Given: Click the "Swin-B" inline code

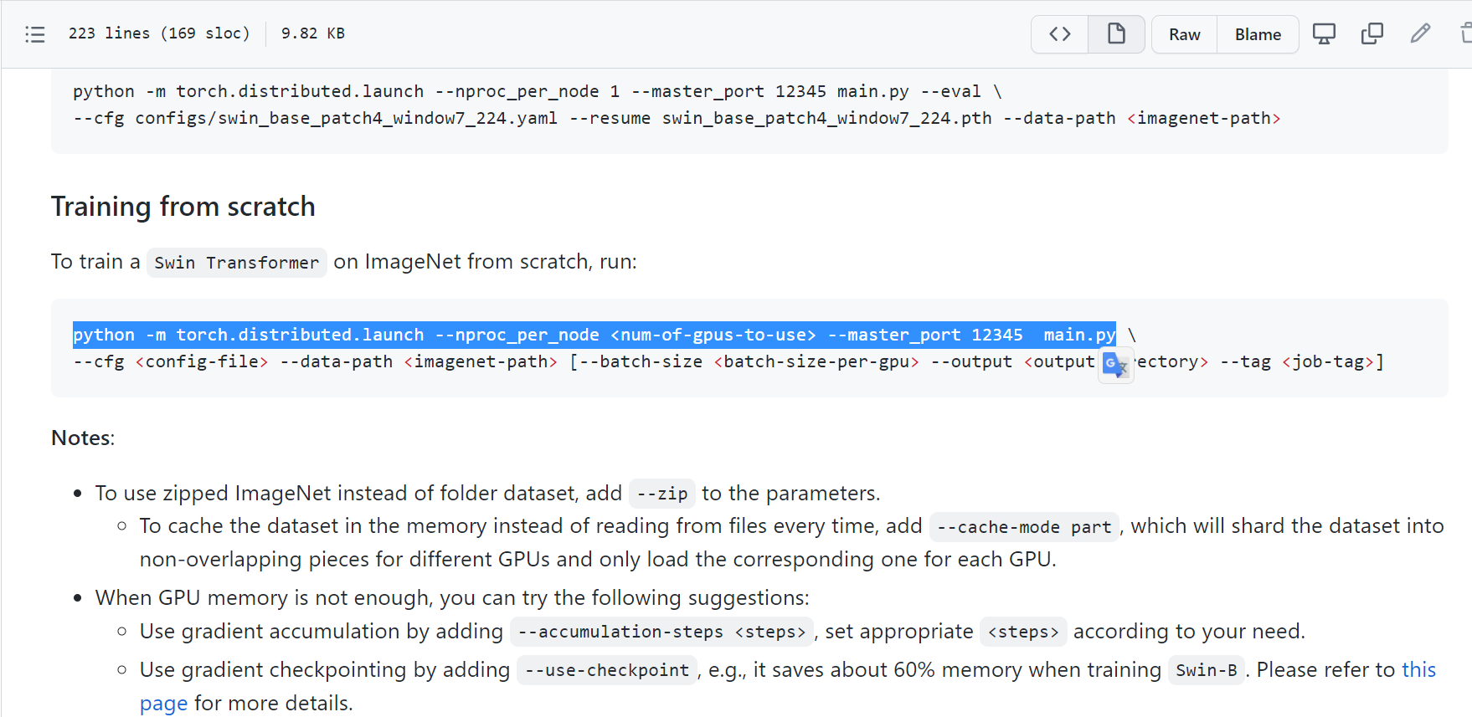Looking at the screenshot, I should pyautogui.click(x=1207, y=670).
